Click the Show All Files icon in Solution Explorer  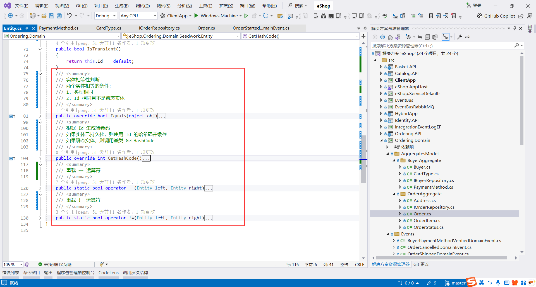point(435,37)
